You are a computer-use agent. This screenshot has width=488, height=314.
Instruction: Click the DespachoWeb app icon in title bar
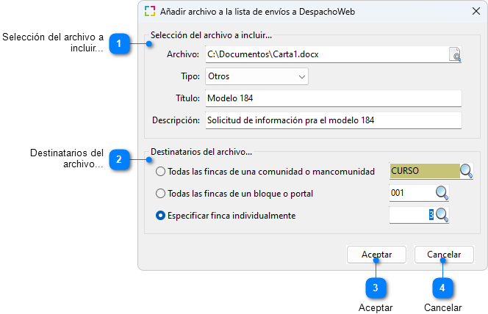tap(150, 11)
